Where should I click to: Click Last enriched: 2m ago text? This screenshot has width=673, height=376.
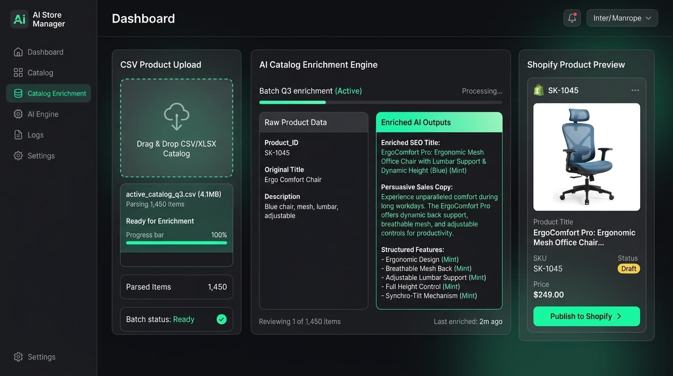tap(468, 322)
